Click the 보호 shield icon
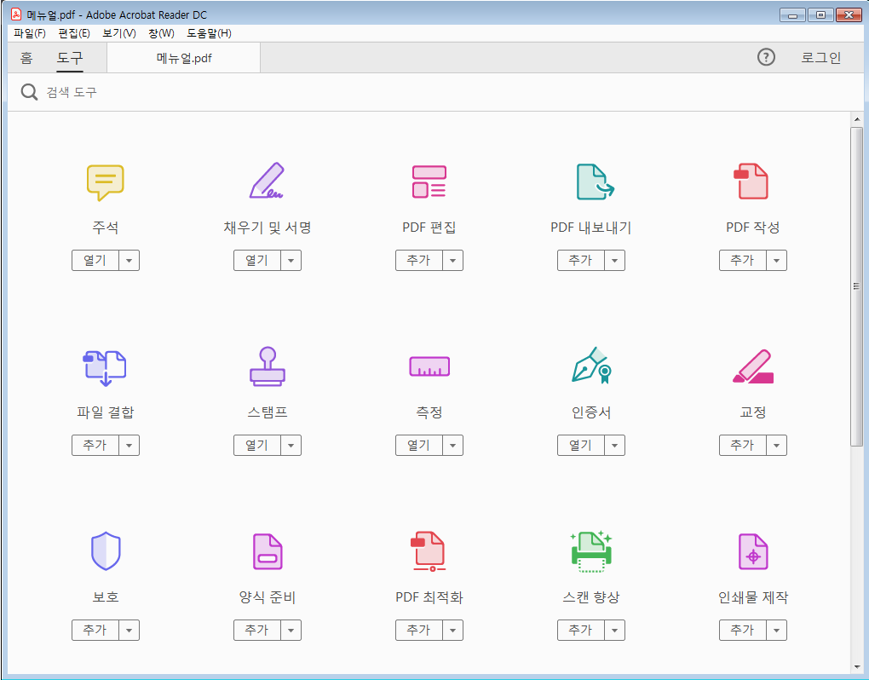 (x=106, y=550)
